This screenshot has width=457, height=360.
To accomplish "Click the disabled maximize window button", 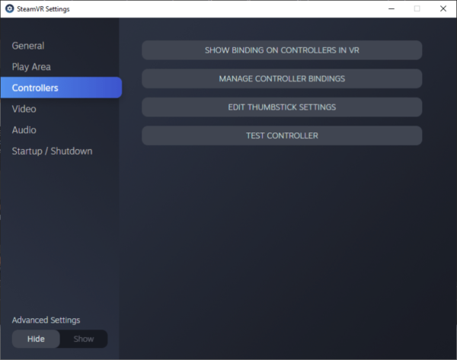I will (x=417, y=8).
